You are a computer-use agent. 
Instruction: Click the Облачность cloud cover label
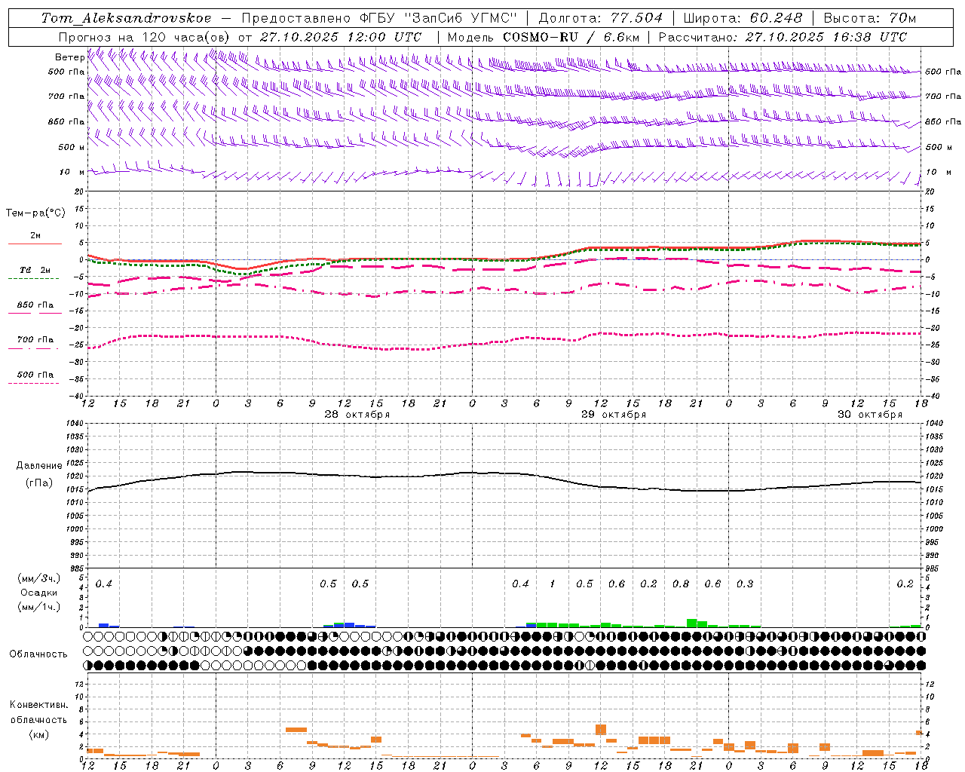38,654
